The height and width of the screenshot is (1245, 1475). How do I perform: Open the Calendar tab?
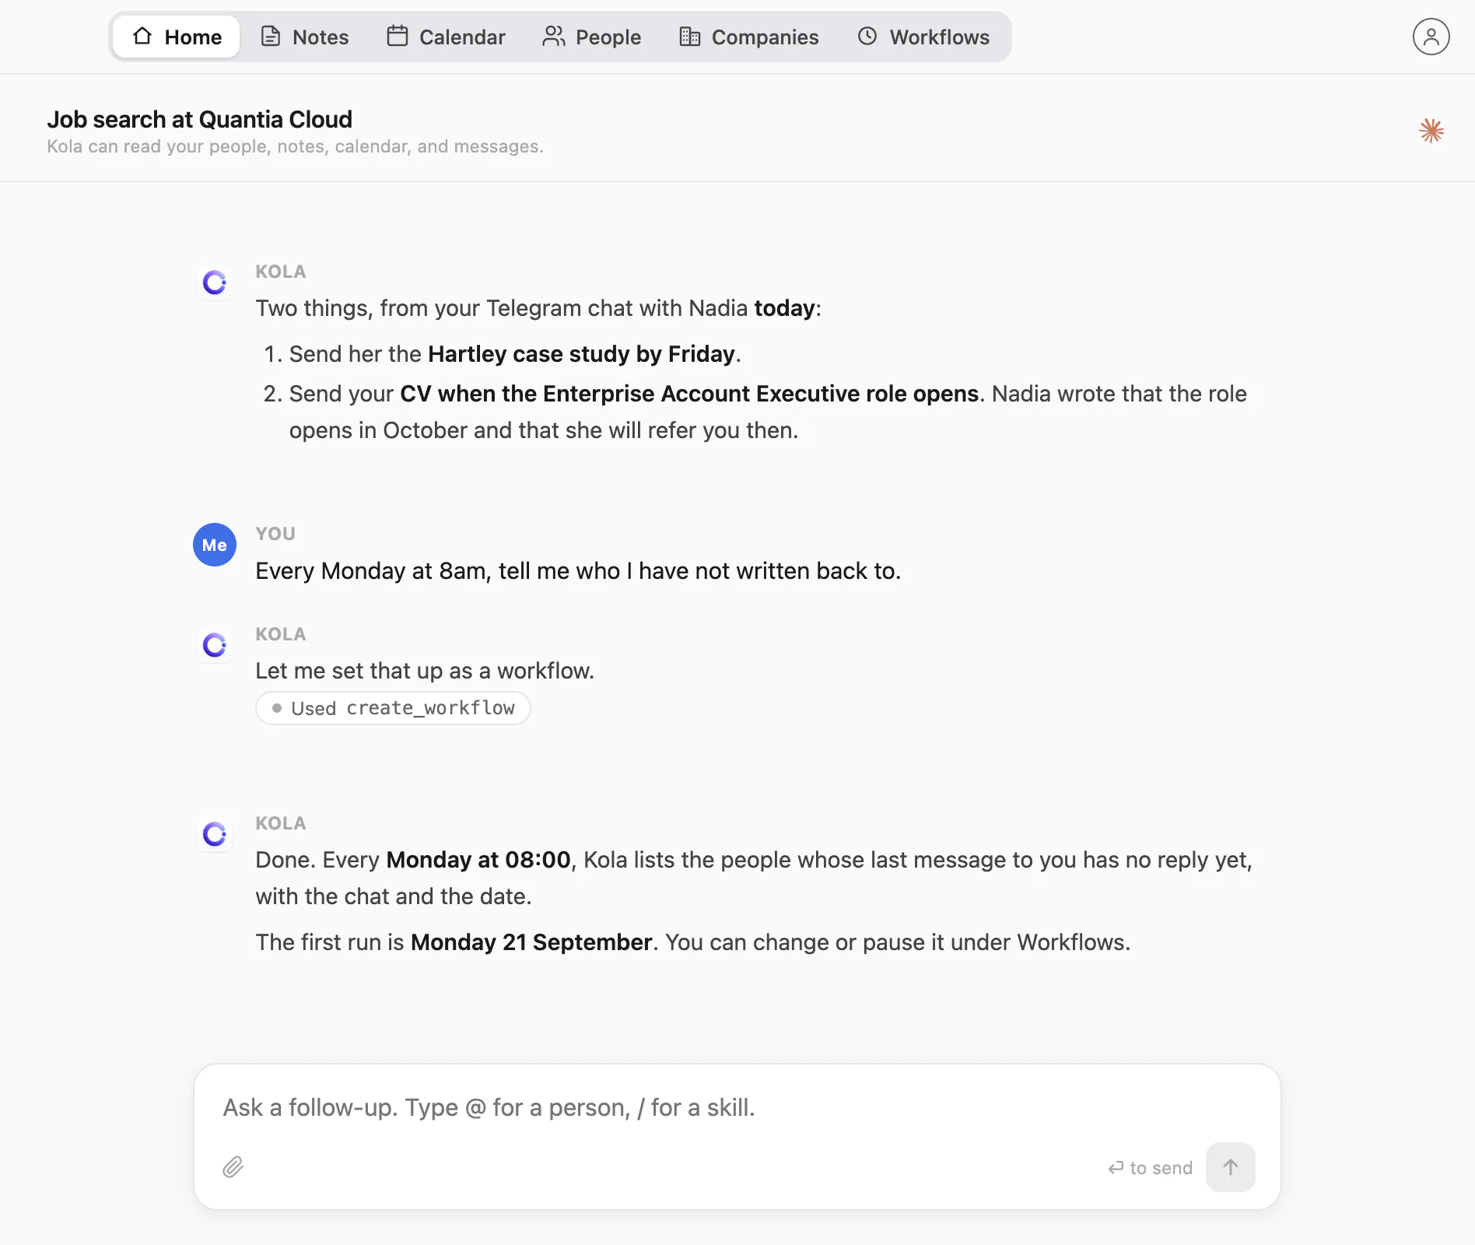446,37
